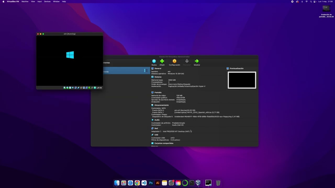
Task: Click the Añadir green plus icon
Action: pos(162,61)
